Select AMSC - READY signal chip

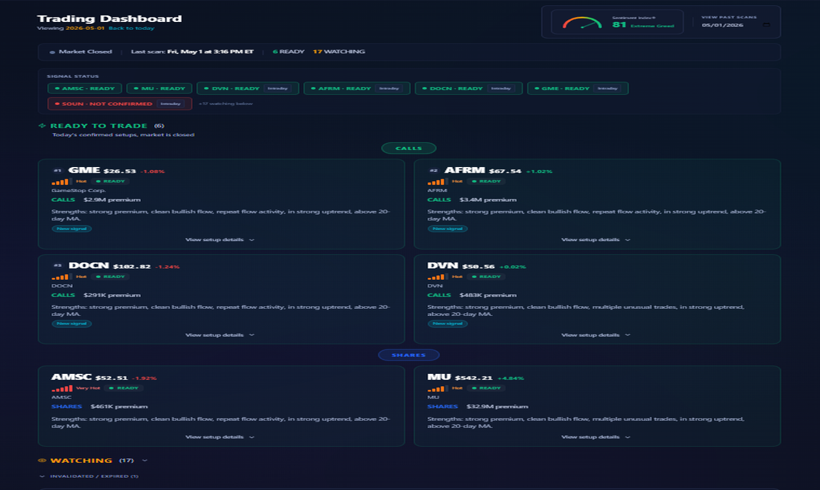pyautogui.click(x=85, y=88)
